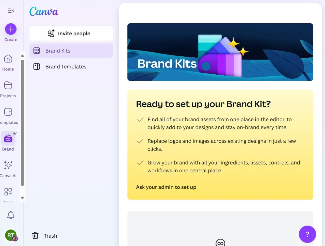Open notifications bell icon
Screen dimensions: 325x246
pos(11,215)
